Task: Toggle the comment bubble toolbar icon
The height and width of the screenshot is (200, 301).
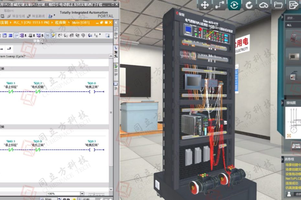Action: (16, 35)
